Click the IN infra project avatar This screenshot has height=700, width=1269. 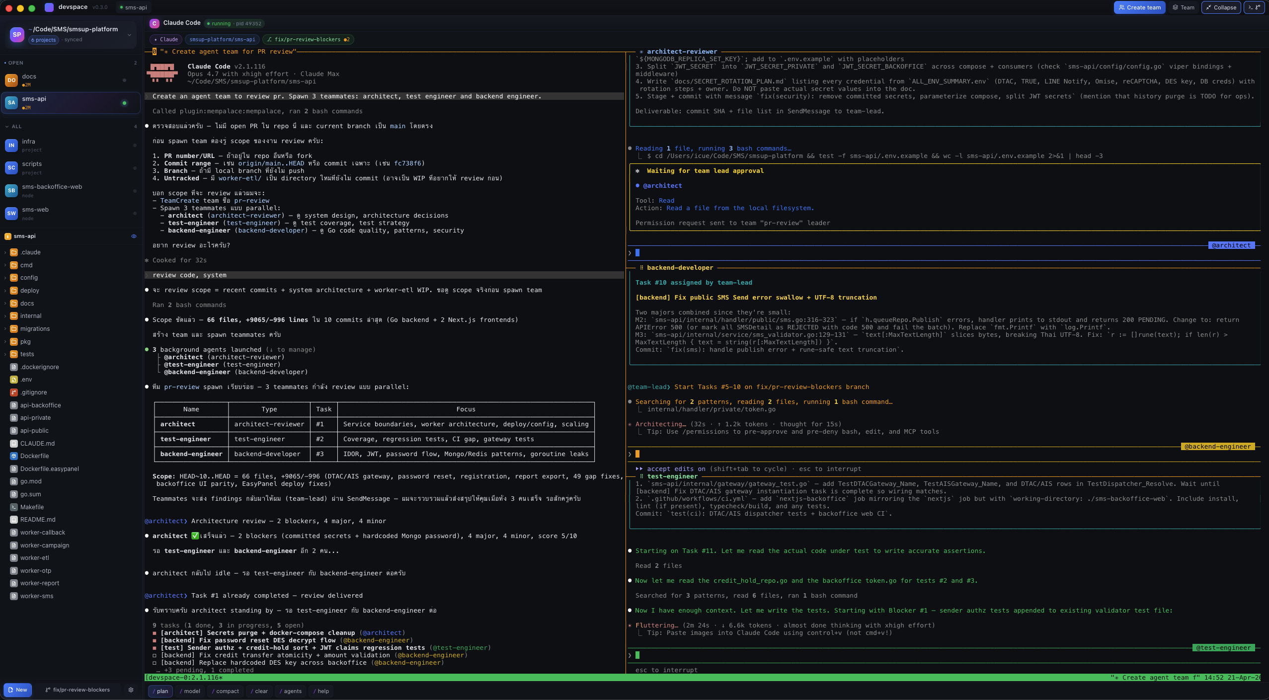click(11, 145)
